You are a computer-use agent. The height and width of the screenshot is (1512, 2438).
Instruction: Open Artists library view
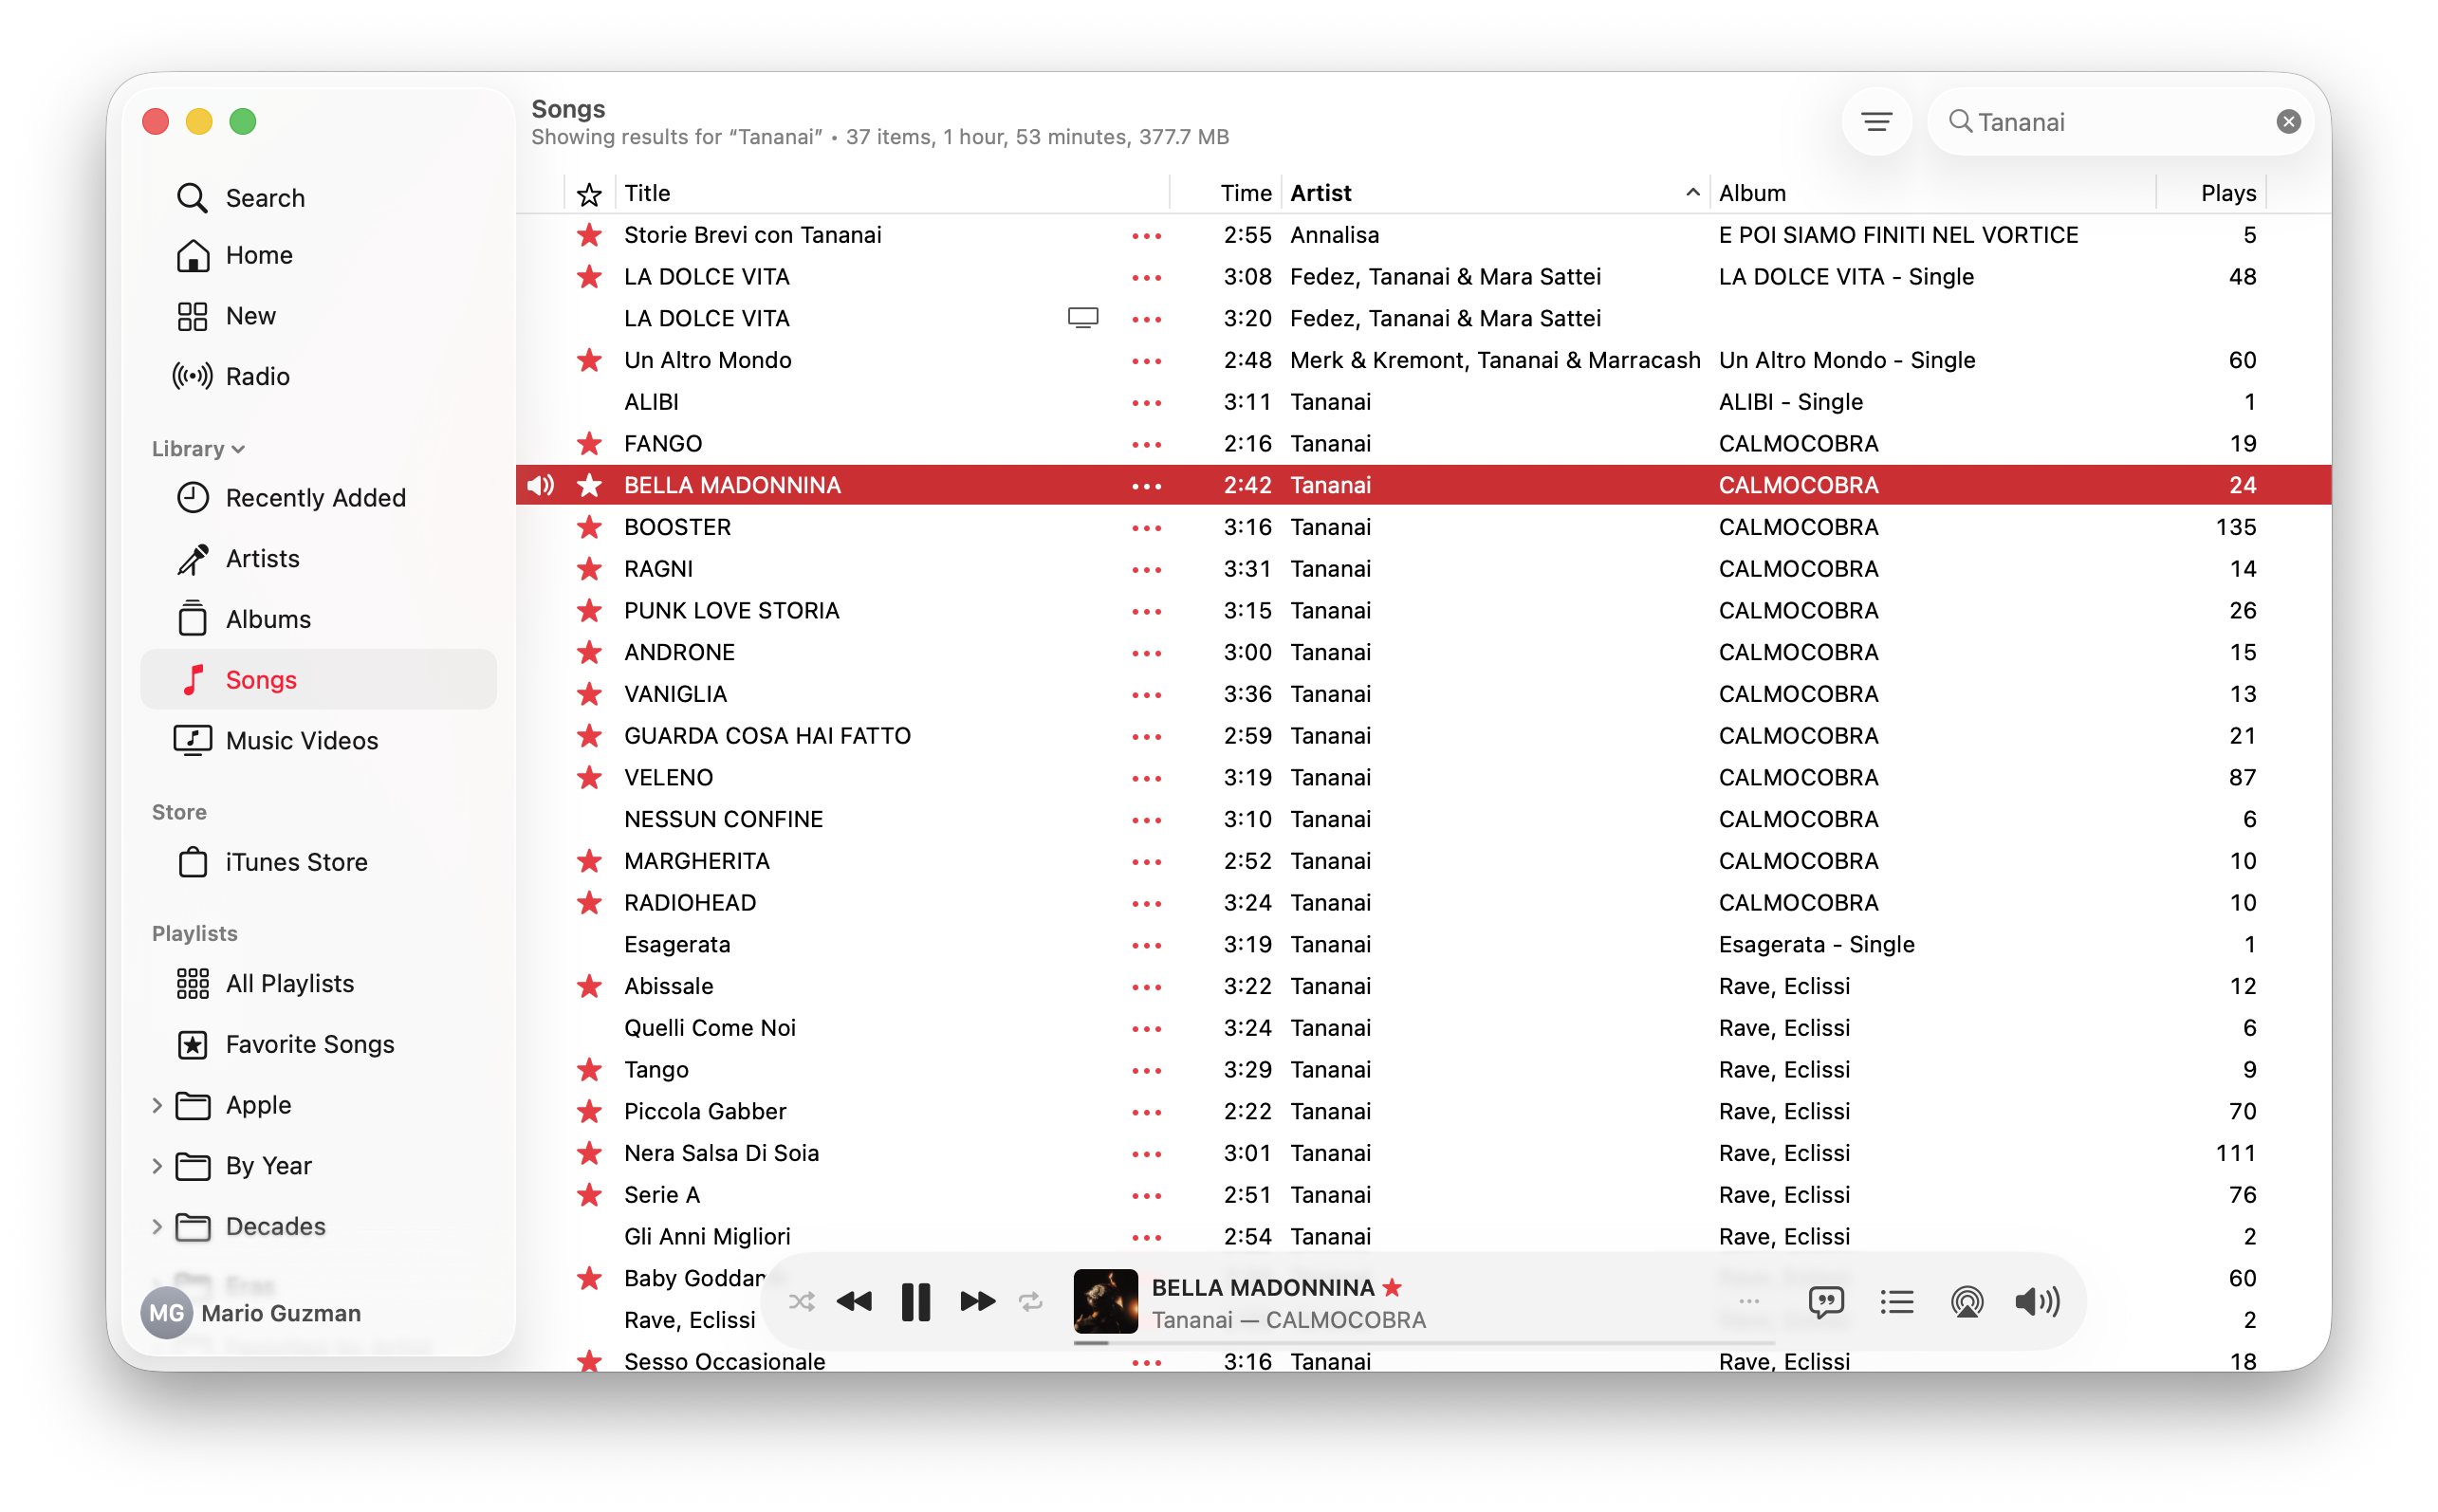[x=318, y=558]
